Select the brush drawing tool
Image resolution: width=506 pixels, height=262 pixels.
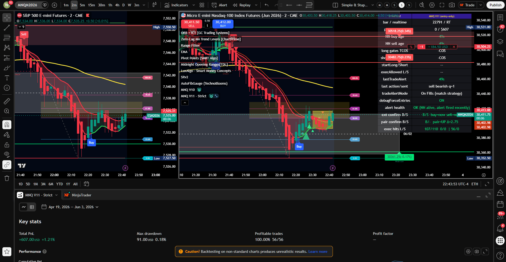click(7, 68)
